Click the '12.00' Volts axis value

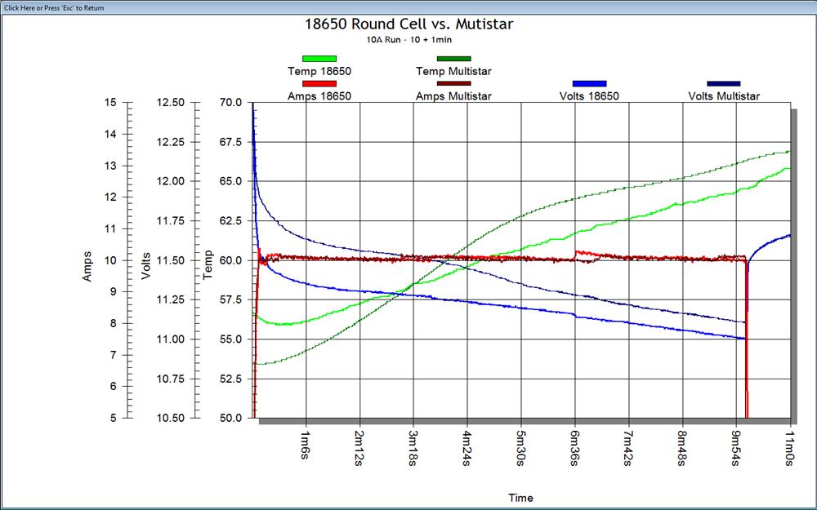click(171, 182)
